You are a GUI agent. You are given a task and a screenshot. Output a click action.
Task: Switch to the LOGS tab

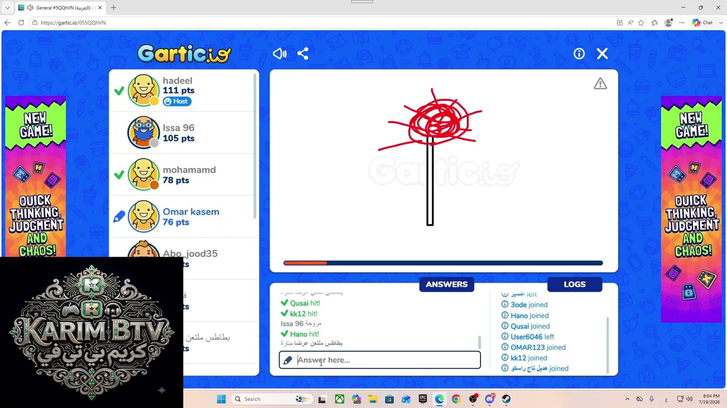(575, 284)
